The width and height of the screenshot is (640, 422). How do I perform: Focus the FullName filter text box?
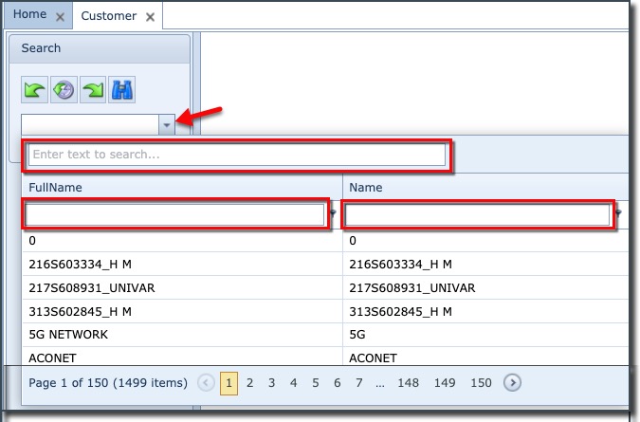point(176,215)
